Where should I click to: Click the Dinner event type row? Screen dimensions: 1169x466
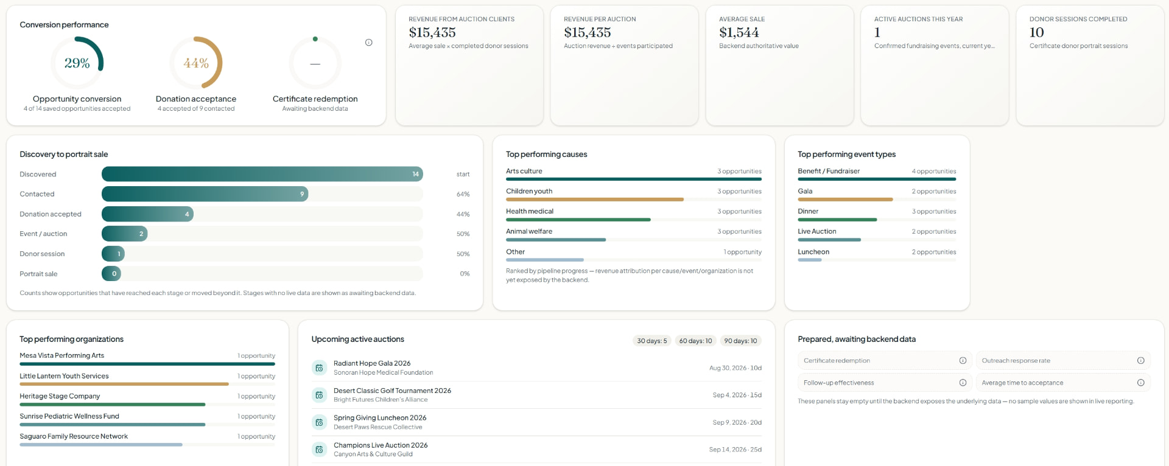pos(877,214)
